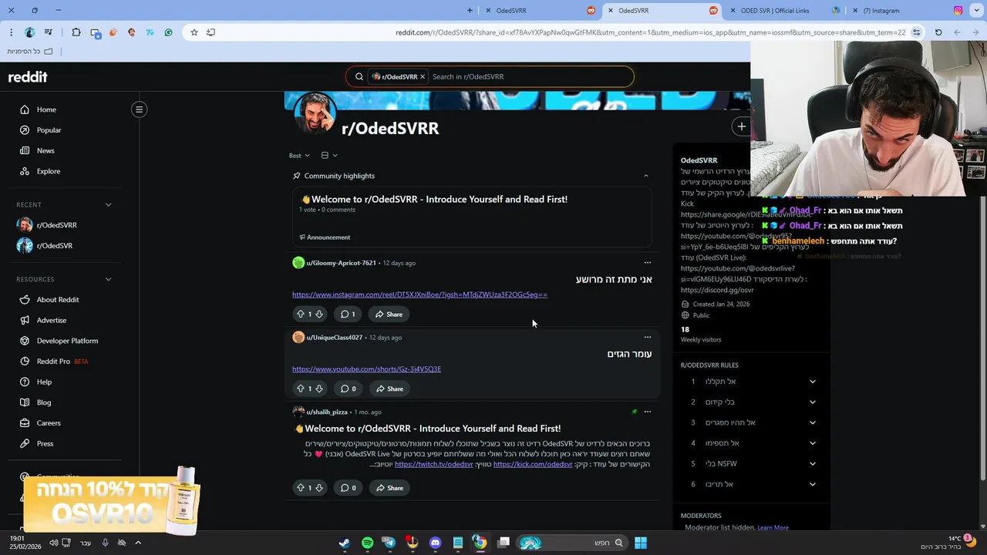Share the UniqueClass4027 post
The height and width of the screenshot is (555, 987).
click(x=389, y=388)
